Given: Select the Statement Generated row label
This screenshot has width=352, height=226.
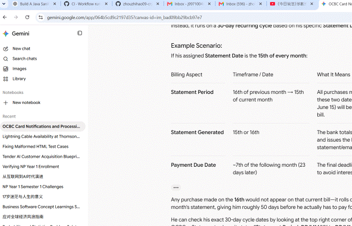Looking at the screenshot, I should tap(197, 132).
